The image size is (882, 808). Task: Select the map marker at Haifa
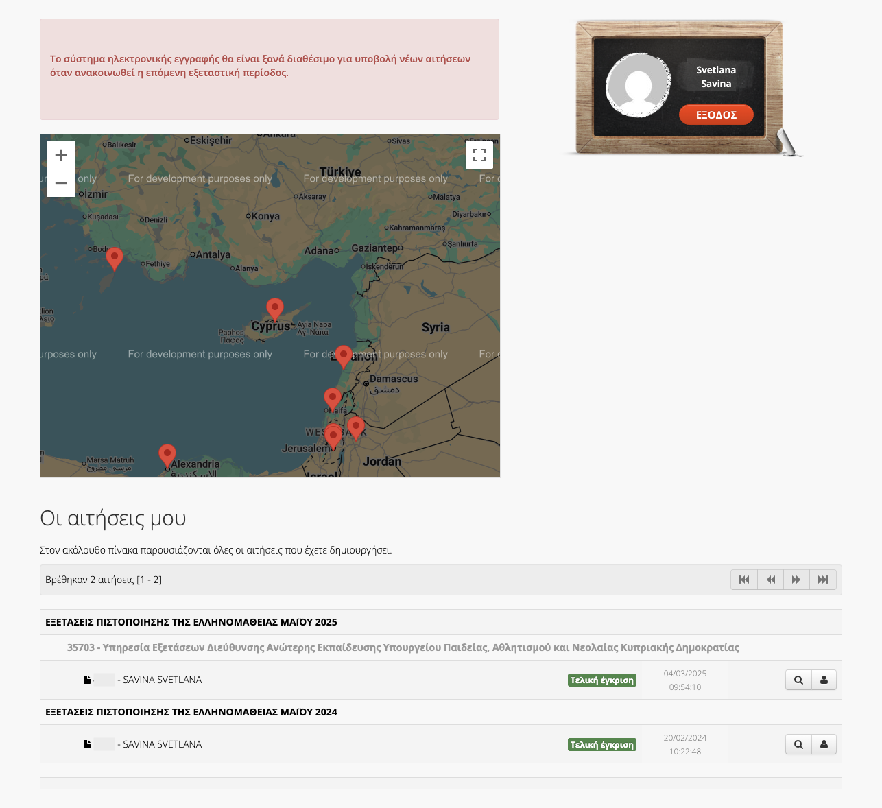point(333,400)
